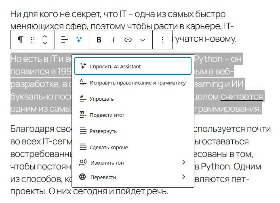
Task: Choose Сделать короче option
Action: [133, 147]
